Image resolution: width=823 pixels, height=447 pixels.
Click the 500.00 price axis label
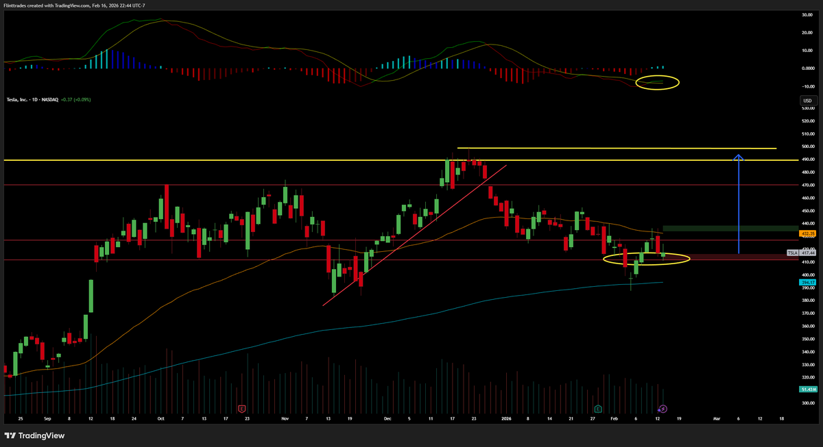coord(807,146)
